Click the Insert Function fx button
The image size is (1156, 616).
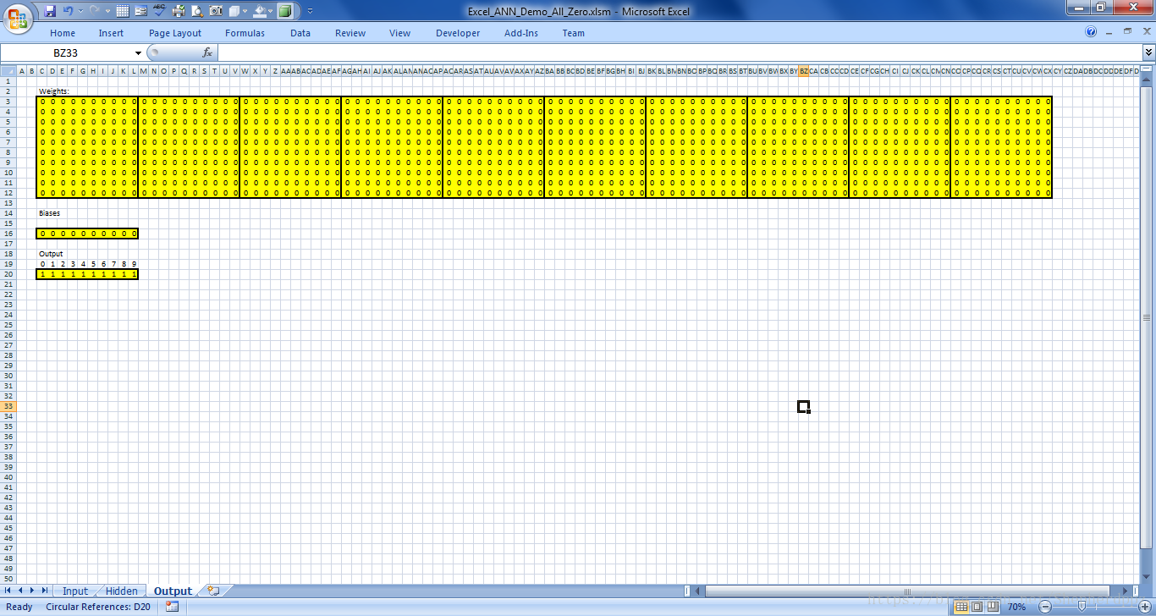point(207,52)
